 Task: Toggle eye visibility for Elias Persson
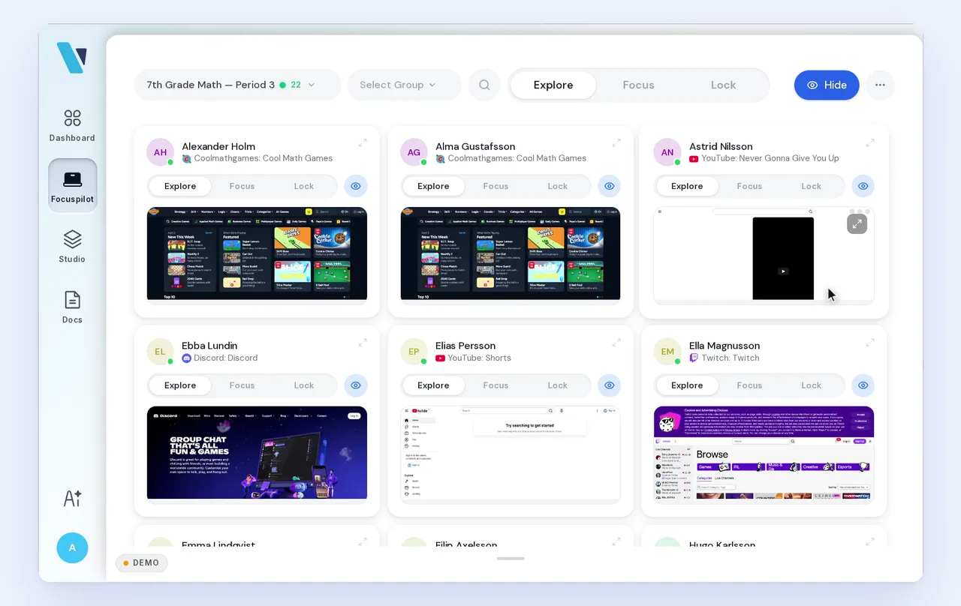tap(610, 385)
